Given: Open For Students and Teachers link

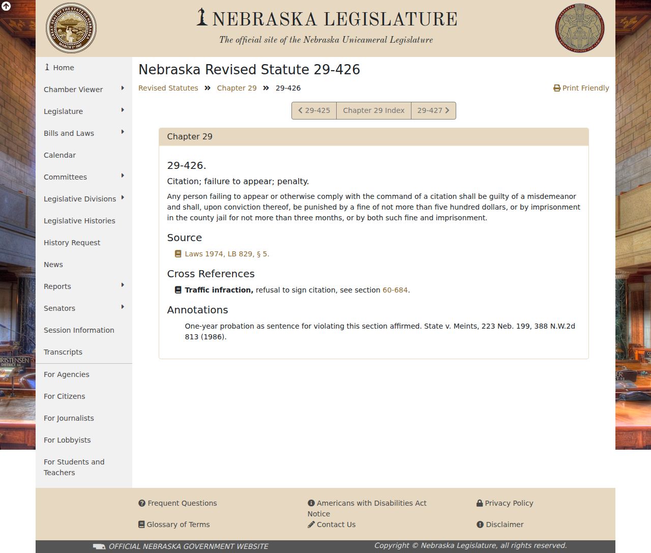Looking at the screenshot, I should click(x=84, y=467).
